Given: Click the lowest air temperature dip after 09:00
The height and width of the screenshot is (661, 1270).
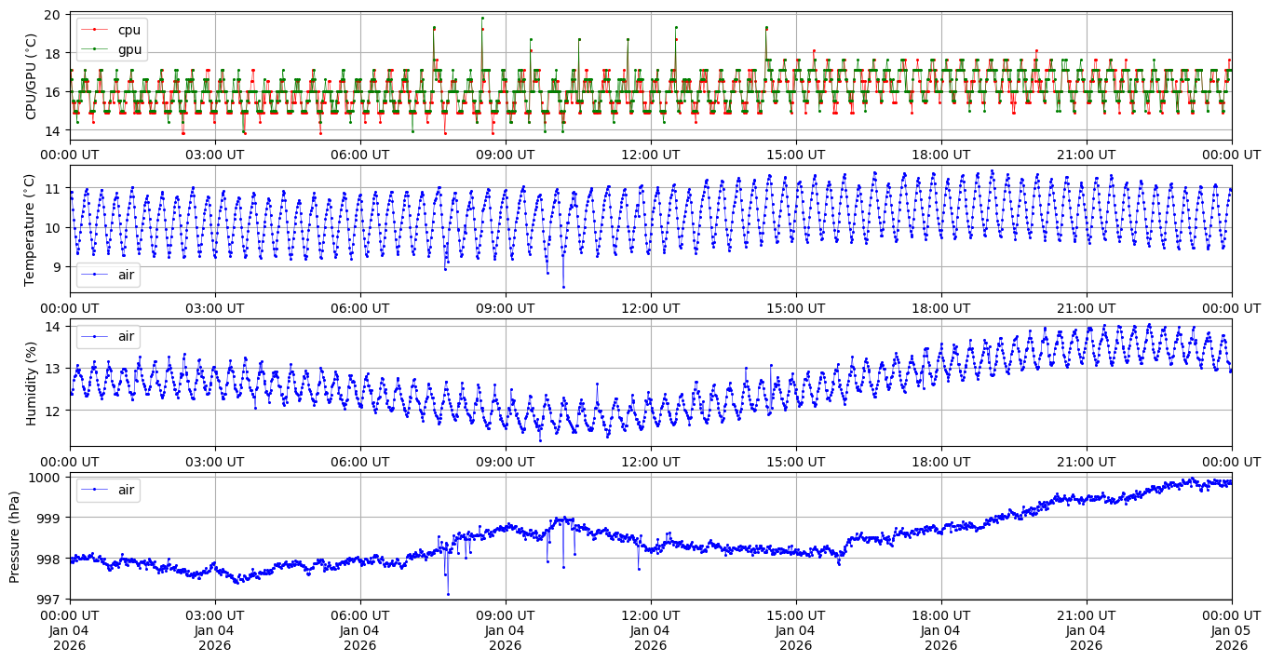Looking at the screenshot, I should tap(563, 287).
